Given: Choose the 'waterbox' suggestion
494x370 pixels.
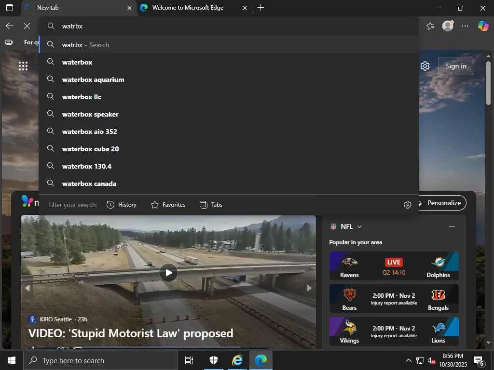Looking at the screenshot, I should pos(229,62).
